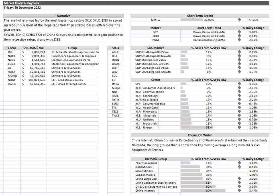Image resolution: width=273 pixels, height=195 pixels.
Task: Select the "Sub-Market" header cell
Action: click(156, 48)
